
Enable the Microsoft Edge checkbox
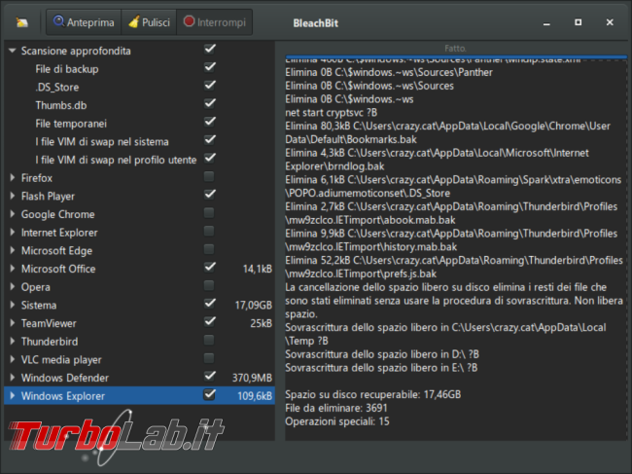[x=209, y=249]
